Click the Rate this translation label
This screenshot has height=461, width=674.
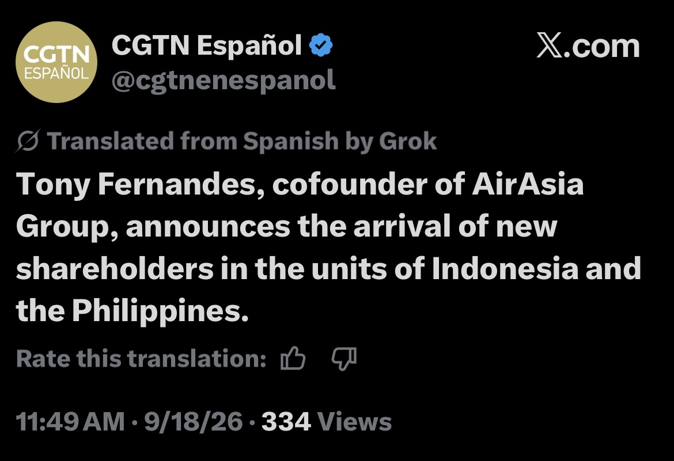[x=141, y=359]
